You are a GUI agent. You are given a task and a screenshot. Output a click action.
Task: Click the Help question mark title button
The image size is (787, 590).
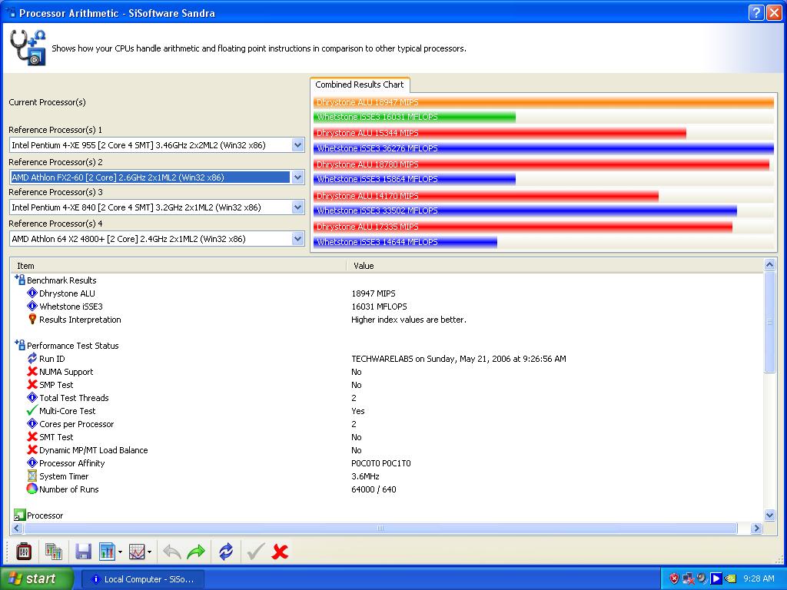tap(756, 12)
